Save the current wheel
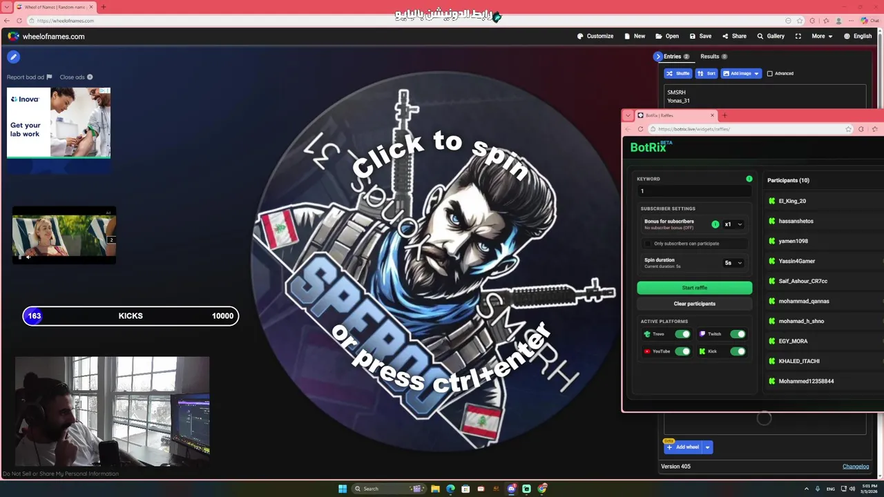Viewport: 884px width, 497px height. (x=700, y=36)
